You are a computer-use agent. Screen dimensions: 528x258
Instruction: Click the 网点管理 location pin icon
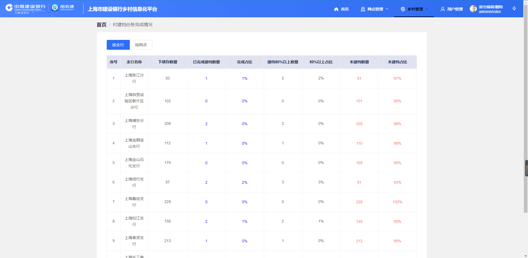(363, 9)
